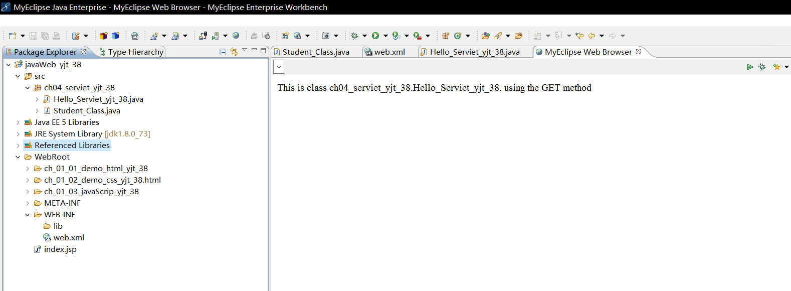This screenshot has width=791, height=291.
Task: Click the Deploy to server icon
Action: coord(203,36)
